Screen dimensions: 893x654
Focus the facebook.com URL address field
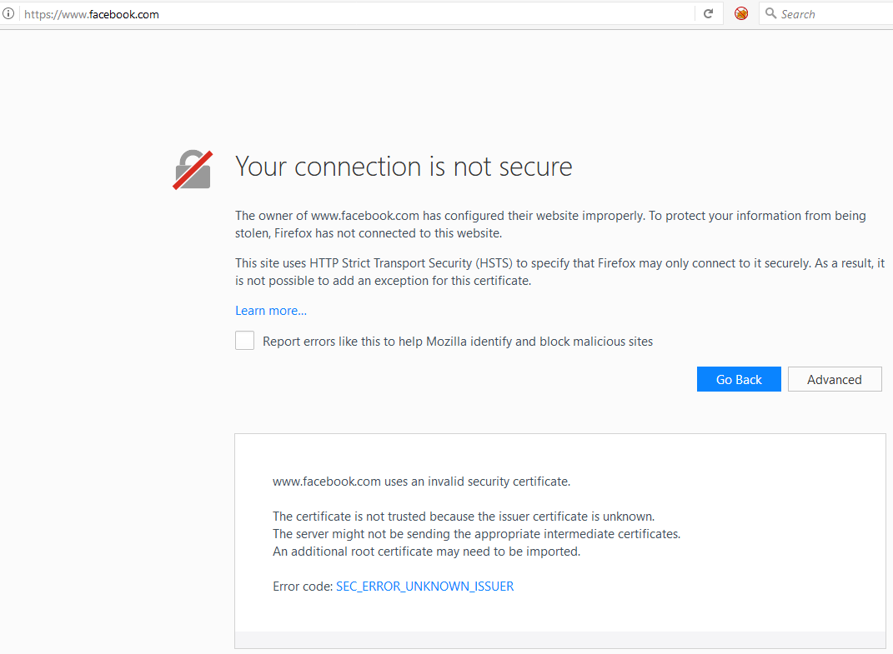click(334, 14)
